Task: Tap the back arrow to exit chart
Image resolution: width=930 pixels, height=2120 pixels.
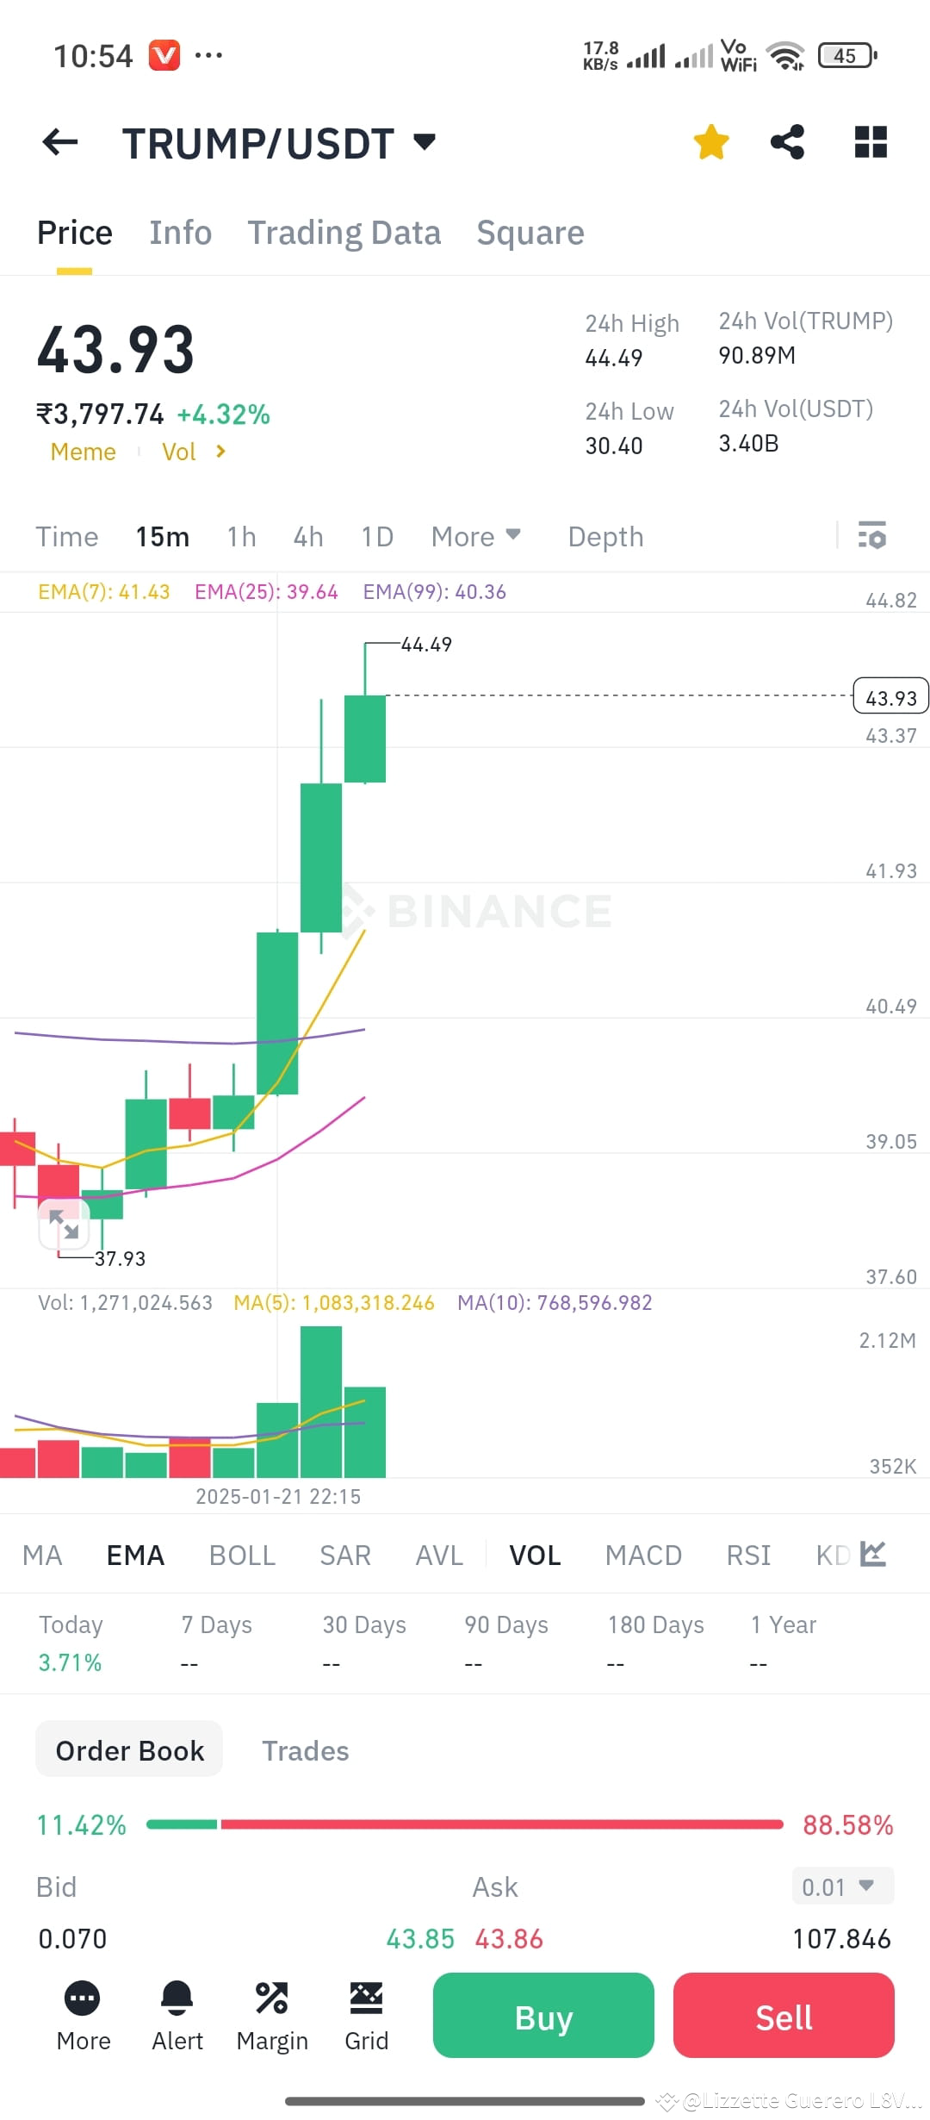Action: pos(59,142)
